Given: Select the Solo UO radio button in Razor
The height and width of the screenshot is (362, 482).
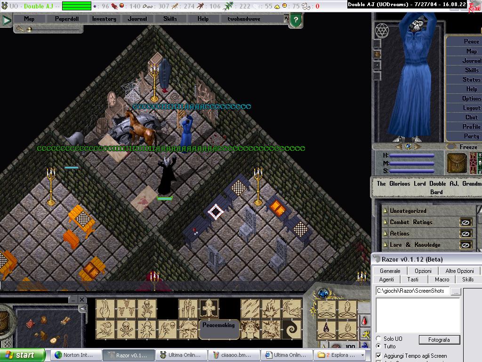Looking at the screenshot, I should (x=379, y=338).
